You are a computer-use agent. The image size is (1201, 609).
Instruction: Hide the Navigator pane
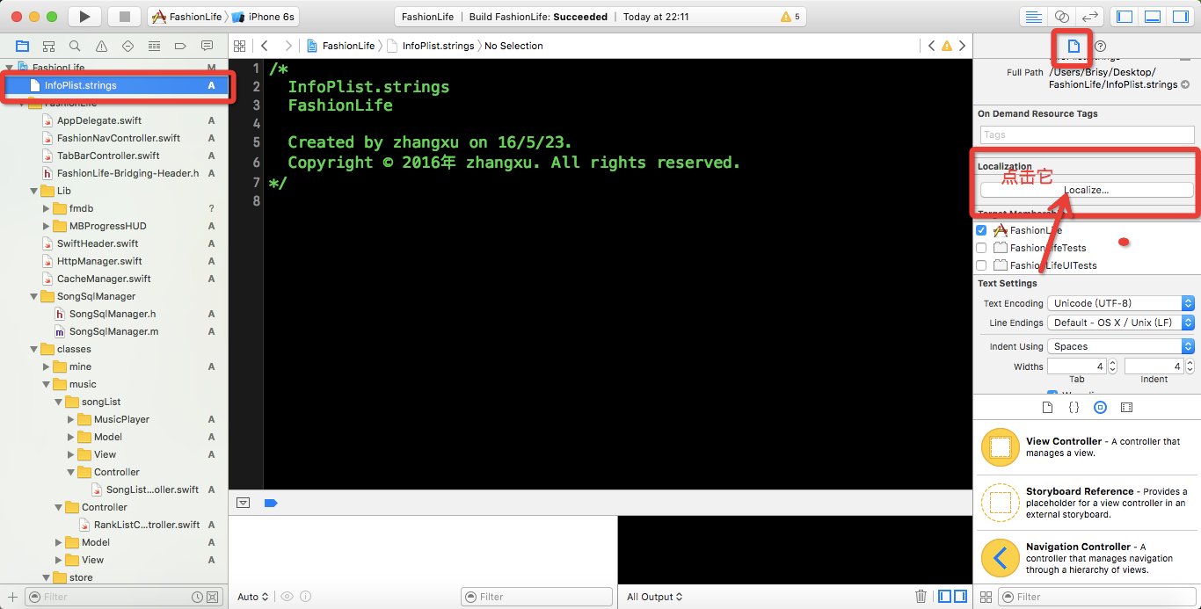tap(1125, 17)
